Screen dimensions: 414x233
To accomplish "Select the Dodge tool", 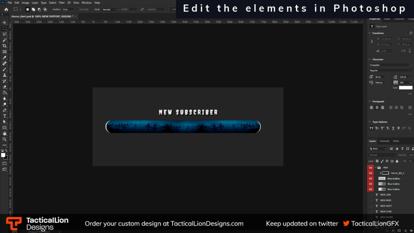I will click(x=5, y=104).
